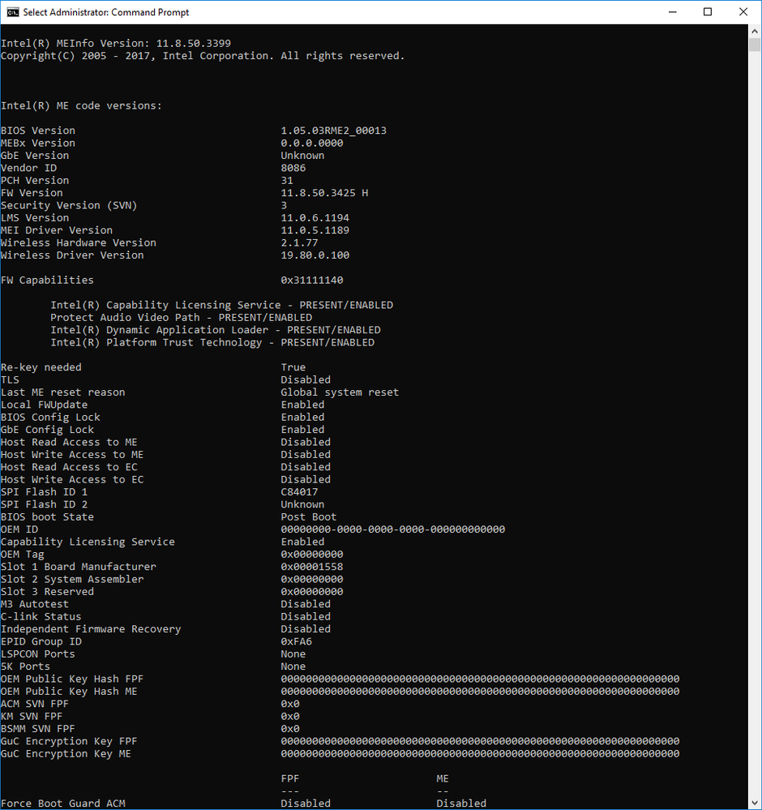This screenshot has height=810, width=762.
Task: Click the SPI Flash ID 1 value C84017
Action: (x=299, y=492)
